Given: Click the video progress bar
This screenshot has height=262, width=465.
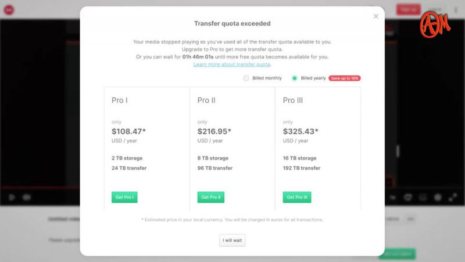Looking at the screenshot, I should click(40, 187).
